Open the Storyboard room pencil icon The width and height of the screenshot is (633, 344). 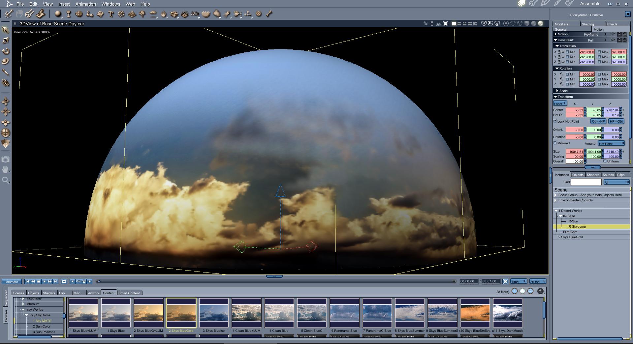click(545, 4)
